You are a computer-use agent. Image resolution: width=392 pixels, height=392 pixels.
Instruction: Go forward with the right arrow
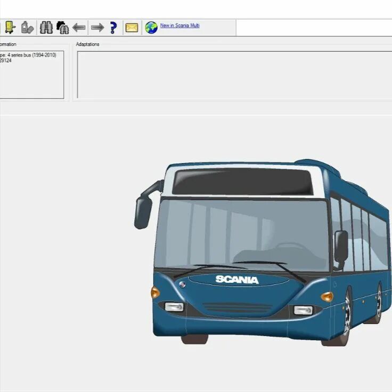coord(97,27)
